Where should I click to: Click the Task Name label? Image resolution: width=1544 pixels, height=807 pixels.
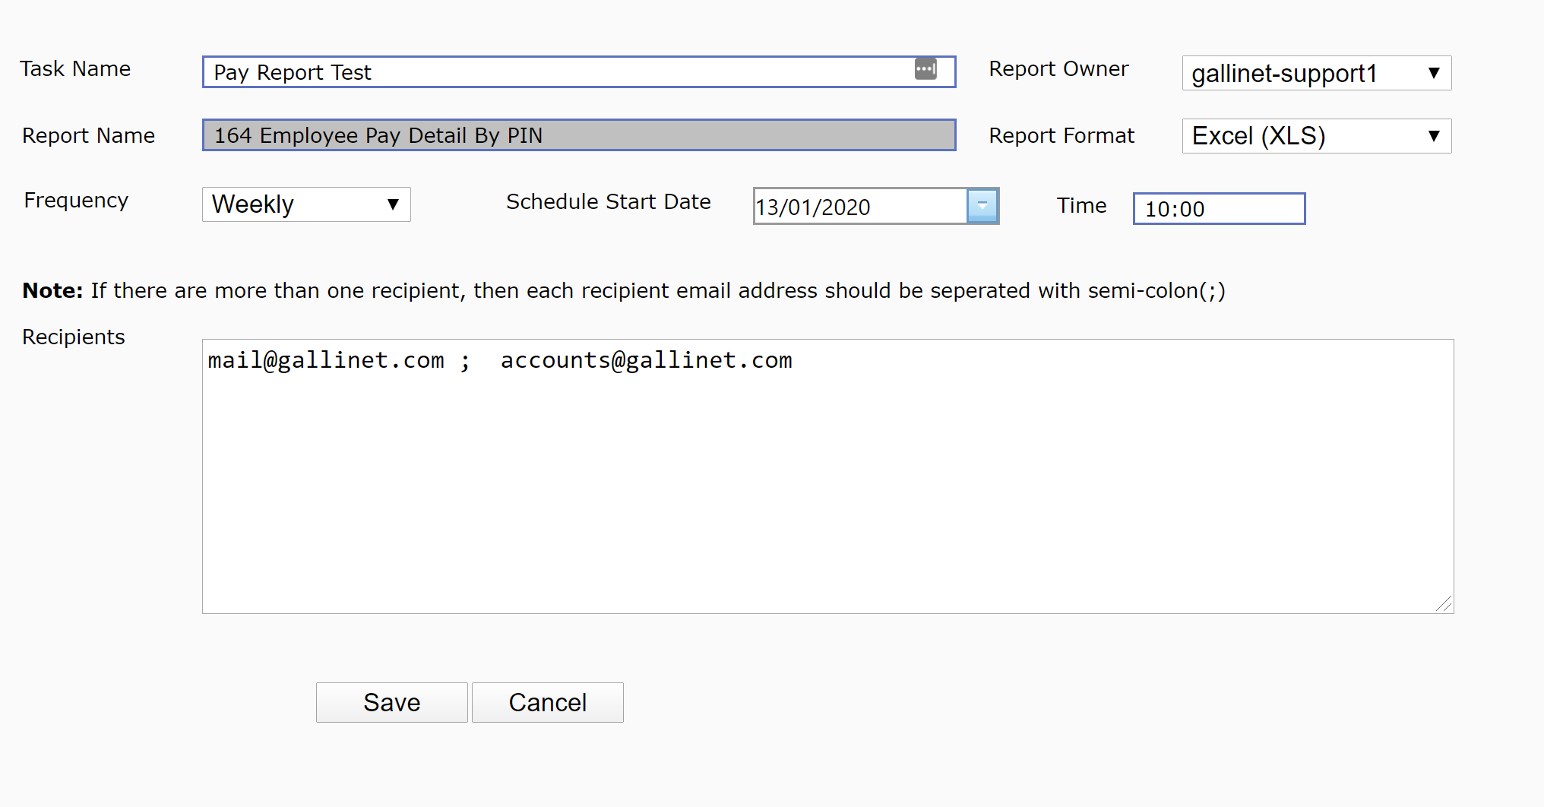(x=75, y=69)
